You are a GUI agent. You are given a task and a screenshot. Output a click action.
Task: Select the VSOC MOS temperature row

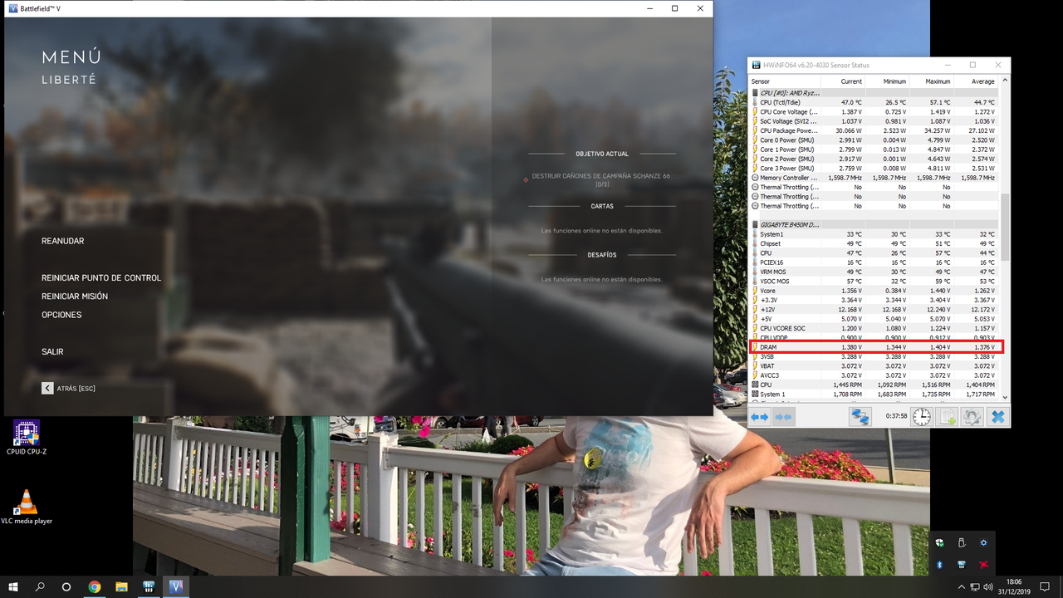pos(874,281)
